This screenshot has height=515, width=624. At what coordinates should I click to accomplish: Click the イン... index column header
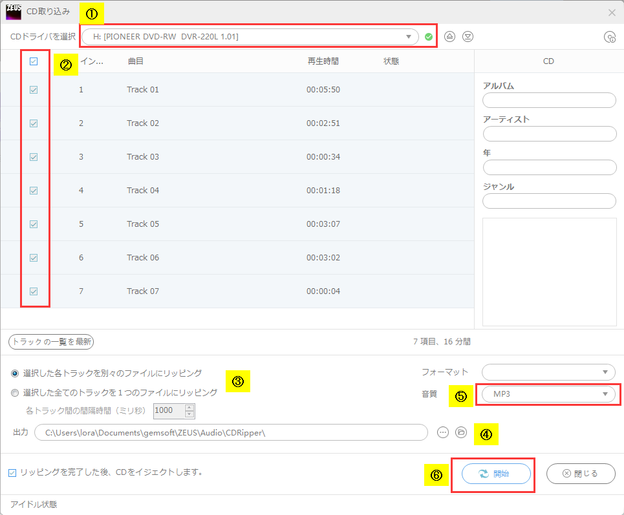[x=92, y=61]
